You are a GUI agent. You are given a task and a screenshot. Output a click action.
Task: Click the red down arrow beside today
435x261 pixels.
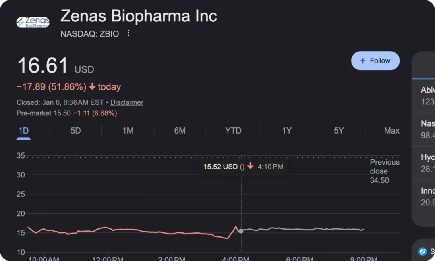pos(92,87)
